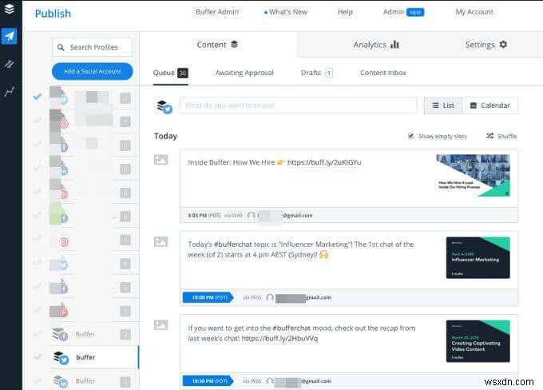Click the gear icon beside Settings
Image resolution: width=543 pixels, height=390 pixels.
(504, 45)
